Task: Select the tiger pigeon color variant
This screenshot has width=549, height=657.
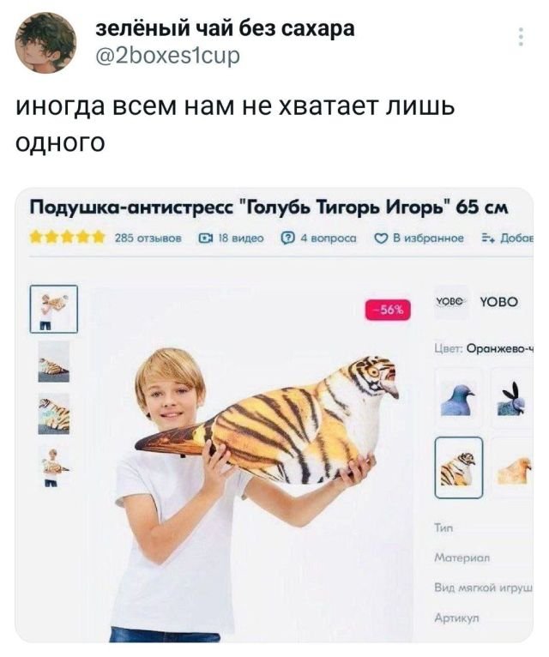Action: 458,467
